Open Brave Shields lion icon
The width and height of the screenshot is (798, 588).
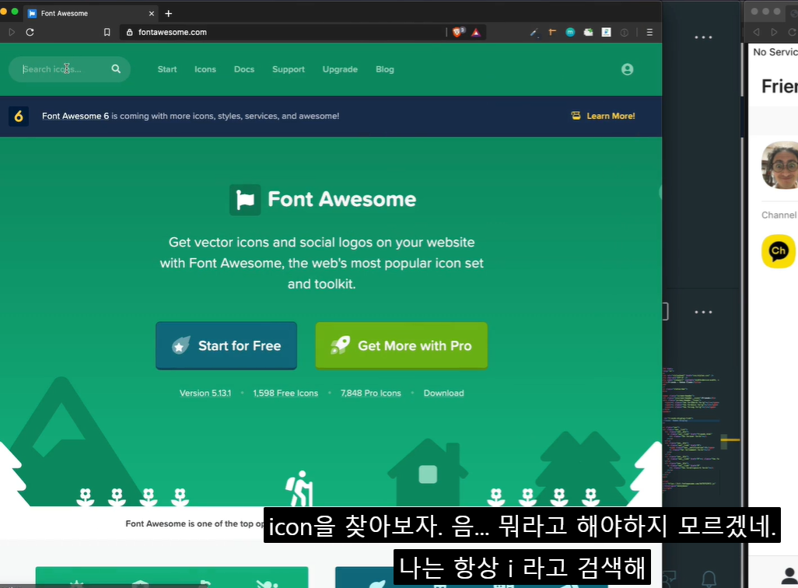pyautogui.click(x=458, y=32)
